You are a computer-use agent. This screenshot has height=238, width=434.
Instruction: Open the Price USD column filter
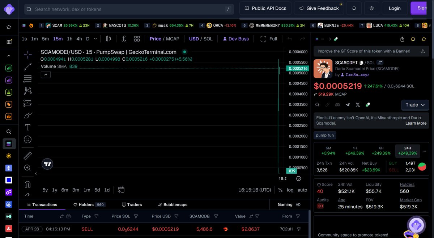[177, 216]
